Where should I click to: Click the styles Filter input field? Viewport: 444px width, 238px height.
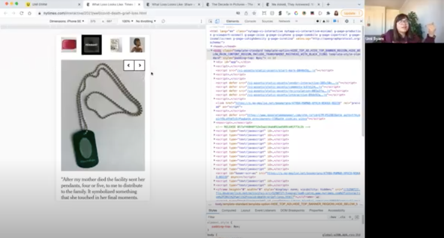coord(266,217)
